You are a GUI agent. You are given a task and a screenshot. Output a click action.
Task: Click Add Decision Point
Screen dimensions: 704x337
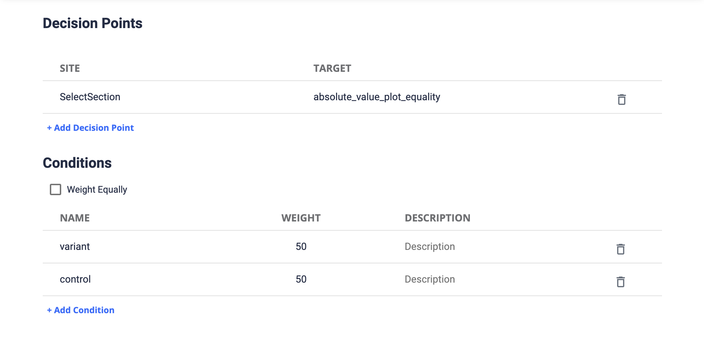coord(90,128)
